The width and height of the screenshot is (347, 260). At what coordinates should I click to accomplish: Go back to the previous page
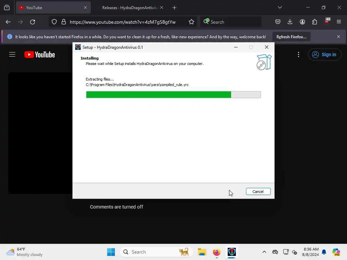pyautogui.click(x=8, y=22)
